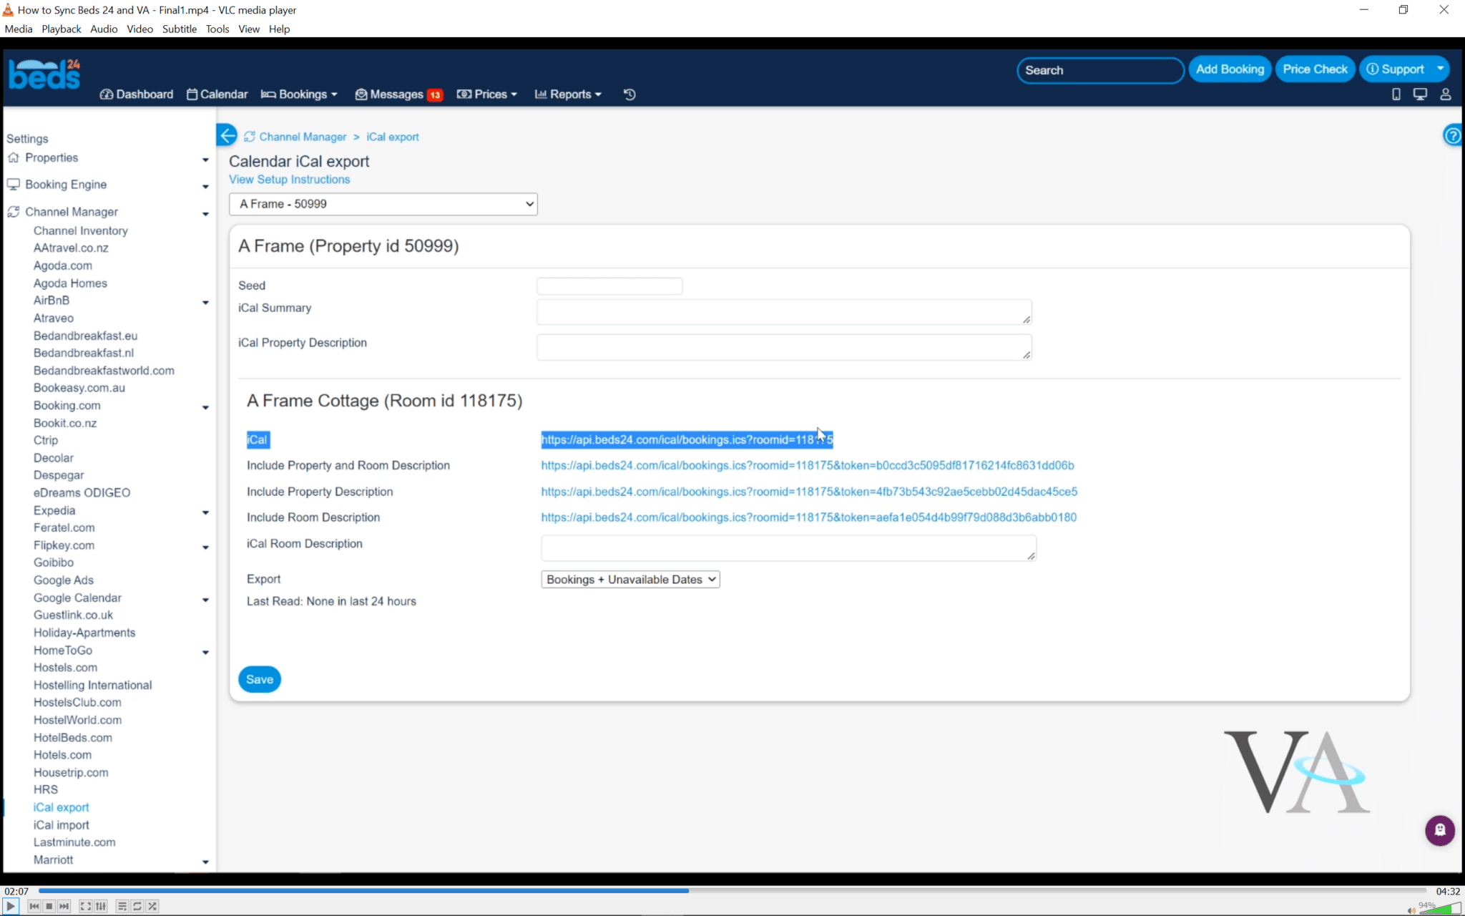Click the help question mark icon
Viewport: 1465px width, 916px height.
[1452, 135]
